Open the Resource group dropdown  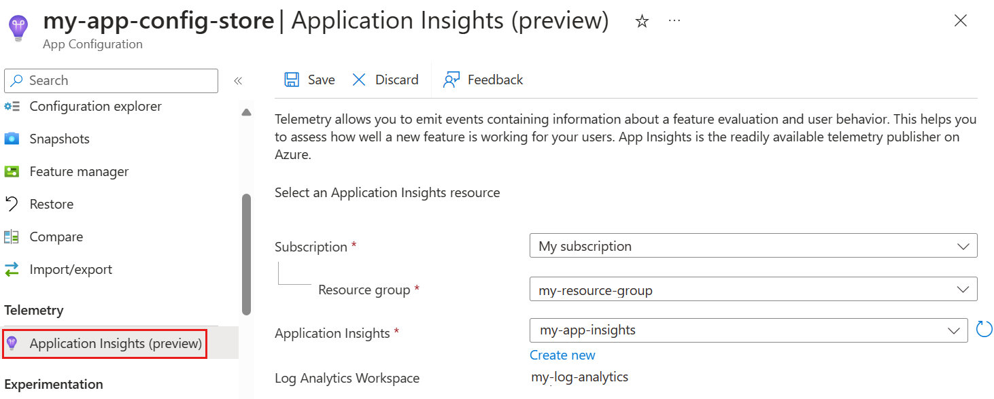753,290
